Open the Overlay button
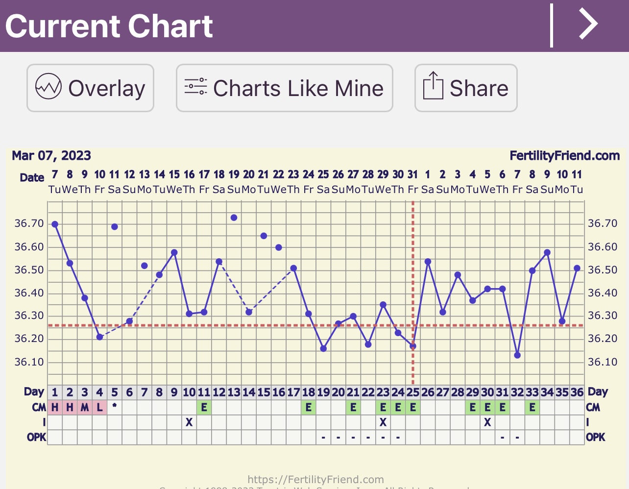This screenshot has height=489, width=629. coord(90,88)
